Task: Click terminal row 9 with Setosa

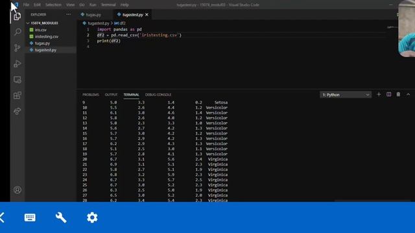Action: coord(155,102)
